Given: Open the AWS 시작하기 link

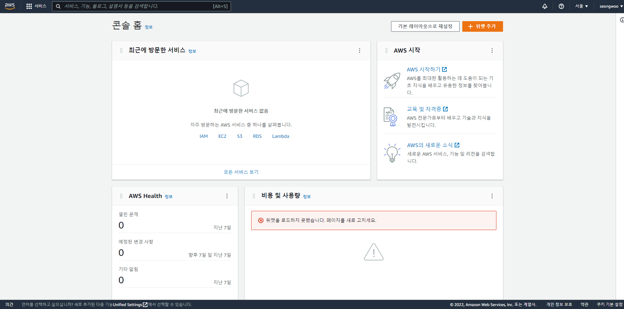Looking at the screenshot, I should (x=427, y=69).
